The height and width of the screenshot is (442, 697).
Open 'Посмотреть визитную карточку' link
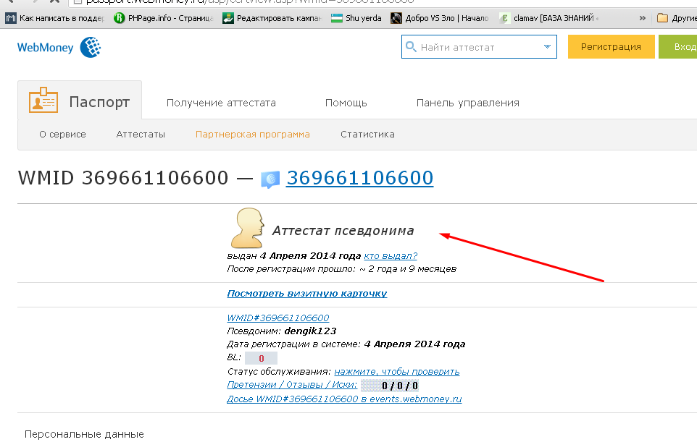point(306,293)
